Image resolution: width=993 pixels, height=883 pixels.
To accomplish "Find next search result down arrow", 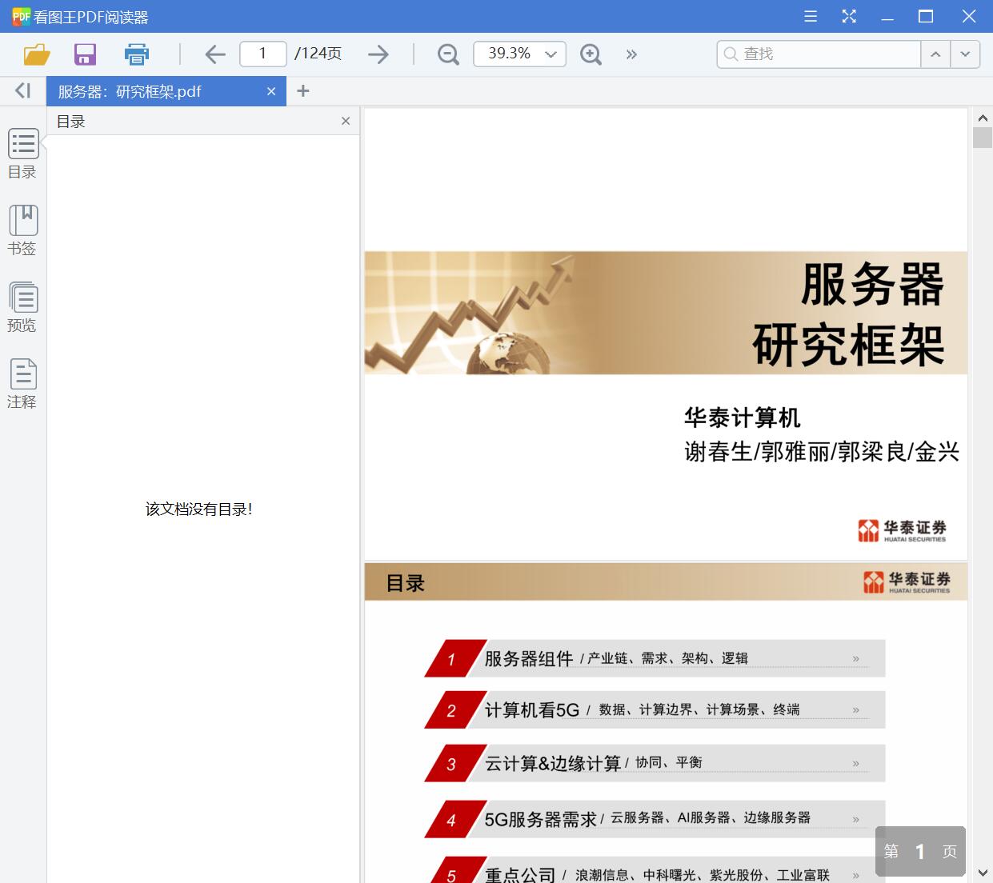I will click(x=965, y=54).
